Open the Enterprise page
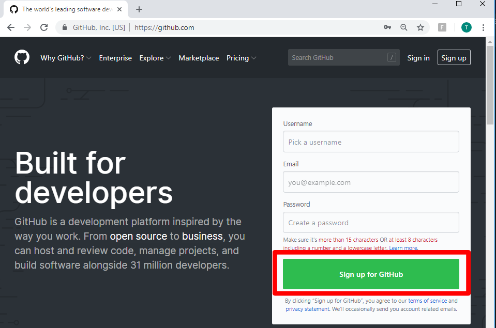The height and width of the screenshot is (328, 496). (x=115, y=58)
